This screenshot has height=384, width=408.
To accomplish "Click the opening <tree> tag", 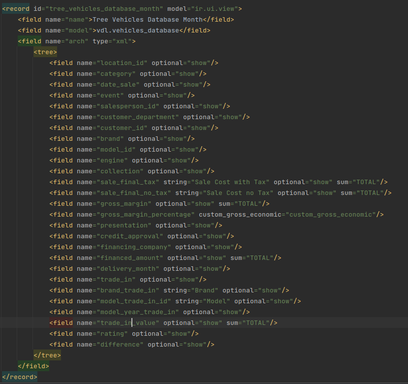I will [45, 52].
